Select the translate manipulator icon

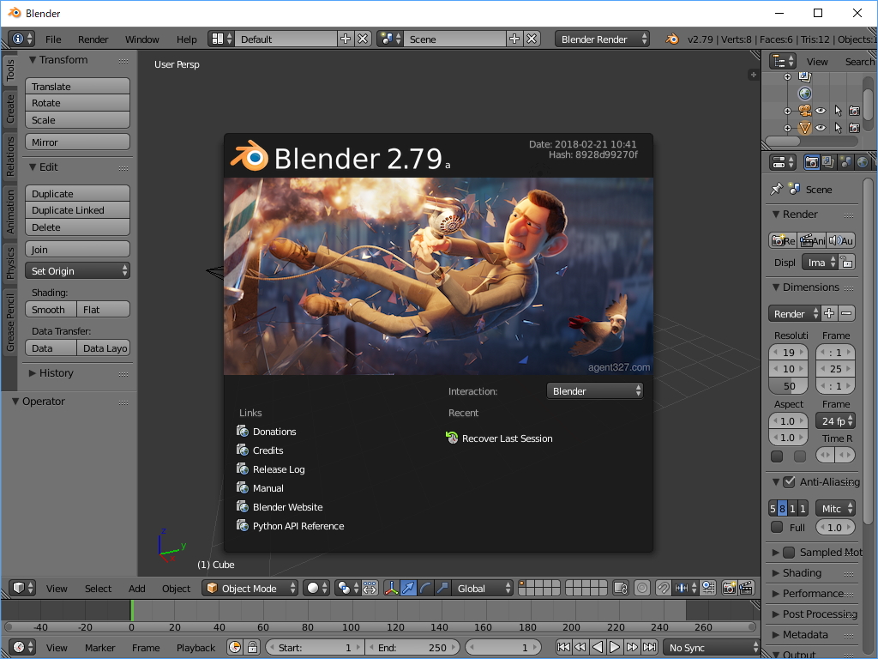pyautogui.click(x=406, y=588)
